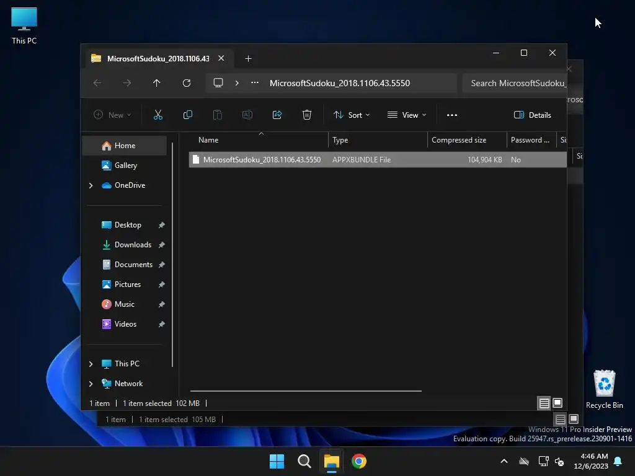This screenshot has width=635, height=476.
Task: Switch to large thumbnails view in status bar
Action: coord(557,403)
